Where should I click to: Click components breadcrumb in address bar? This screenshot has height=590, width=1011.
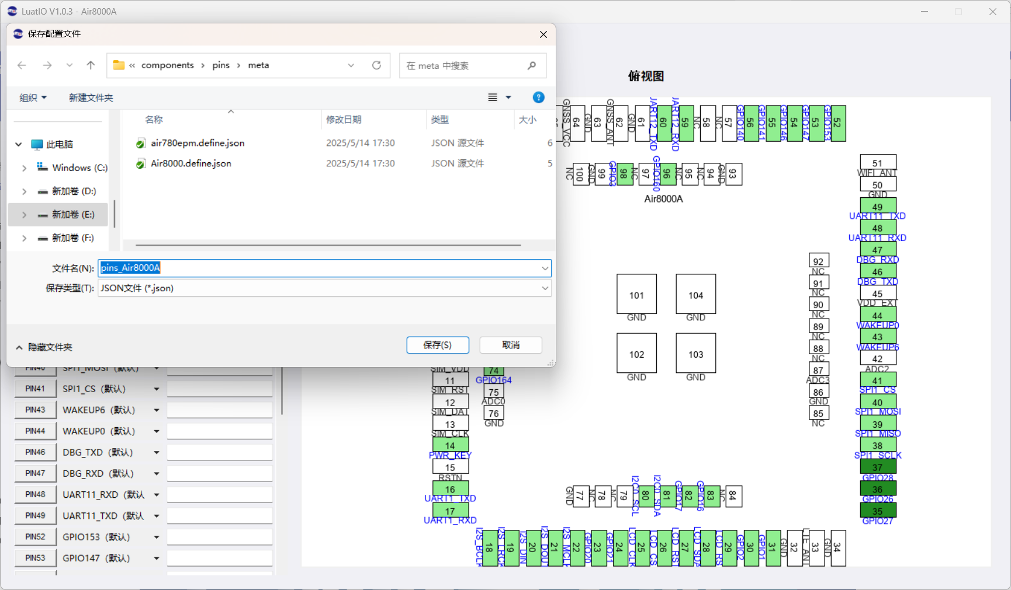(168, 65)
